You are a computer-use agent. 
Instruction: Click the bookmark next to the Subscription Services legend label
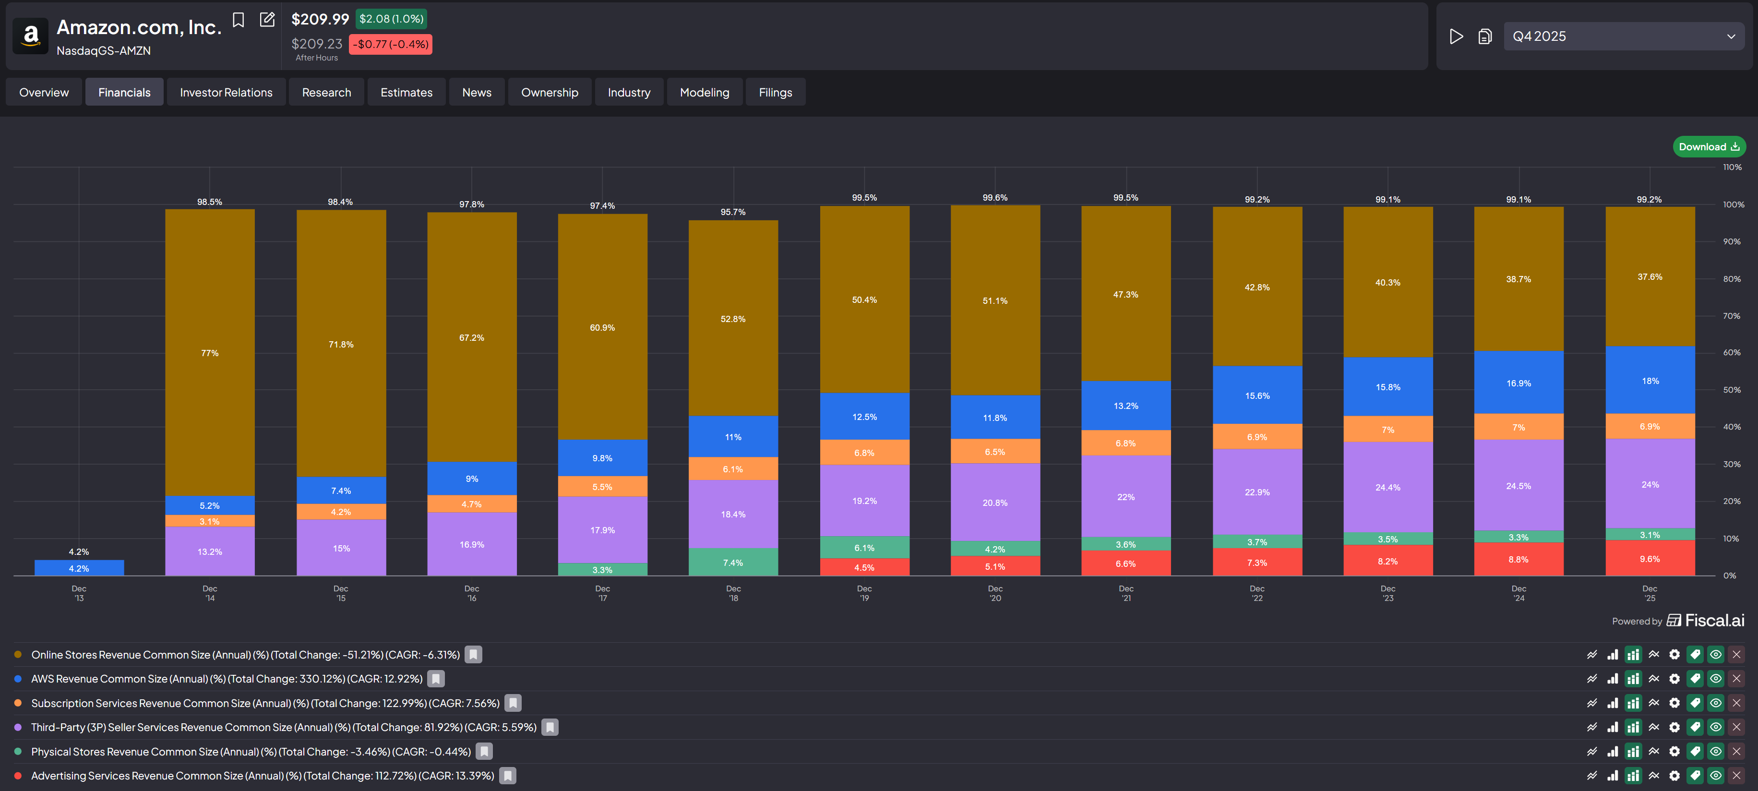coord(513,703)
